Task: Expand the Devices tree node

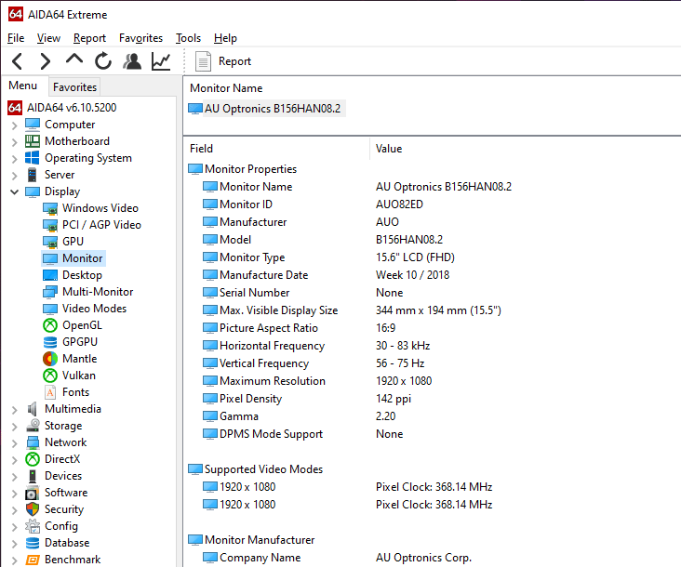Action: pyautogui.click(x=14, y=477)
